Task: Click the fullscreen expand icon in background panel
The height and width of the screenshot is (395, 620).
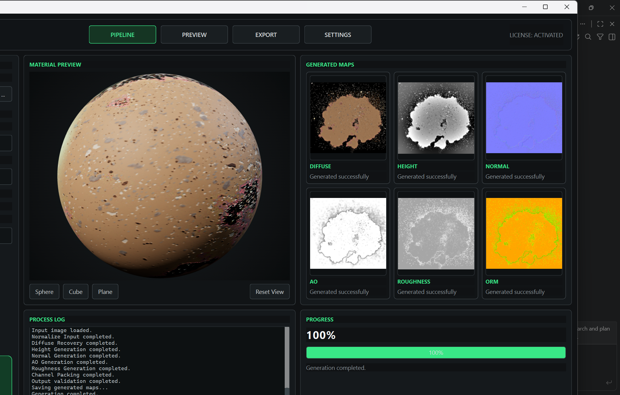Action: (600, 24)
